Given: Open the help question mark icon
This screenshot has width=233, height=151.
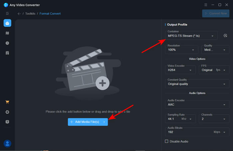Looking at the screenshot, I should click(7, 122).
